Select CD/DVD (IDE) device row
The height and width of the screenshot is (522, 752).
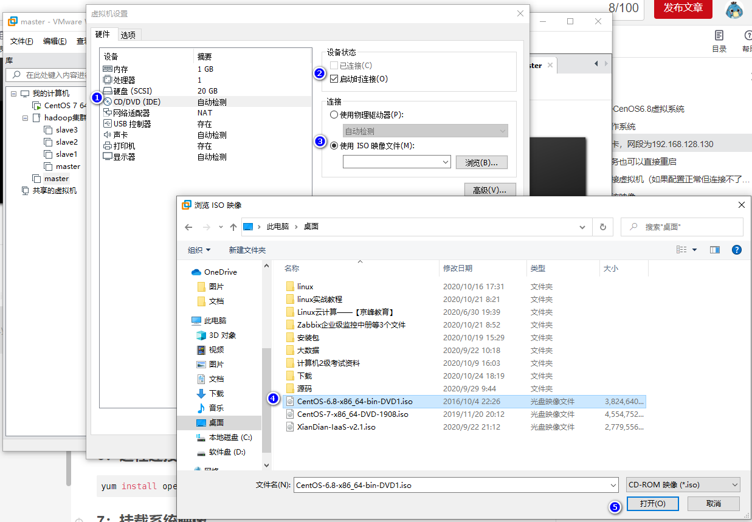click(206, 102)
